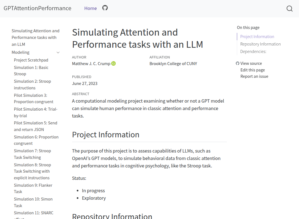The width and height of the screenshot is (299, 219).
Task: Click the GitHub icon beside View source
Action: [x=237, y=63]
